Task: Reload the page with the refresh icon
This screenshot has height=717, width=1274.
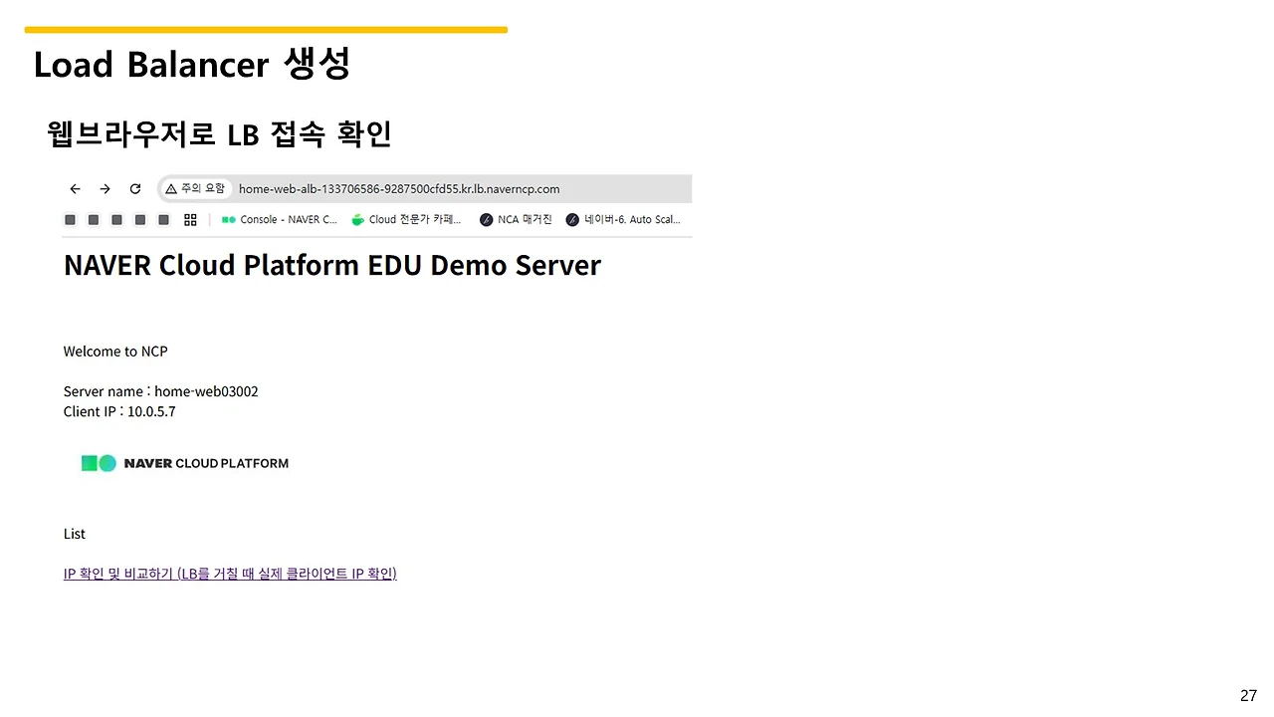Action: [135, 189]
